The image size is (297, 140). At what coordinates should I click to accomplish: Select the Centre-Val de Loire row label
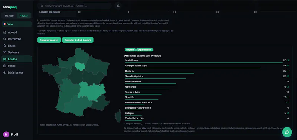(x=134, y=118)
